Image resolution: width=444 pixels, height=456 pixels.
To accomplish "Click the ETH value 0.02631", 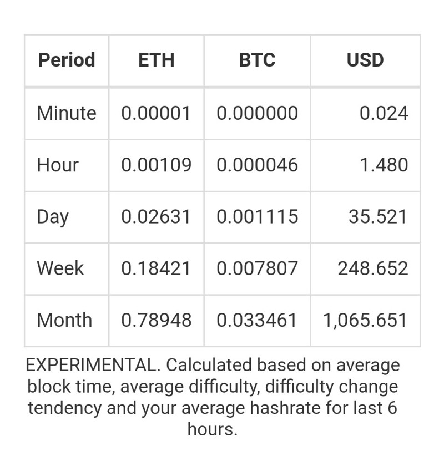I will coord(156,217).
